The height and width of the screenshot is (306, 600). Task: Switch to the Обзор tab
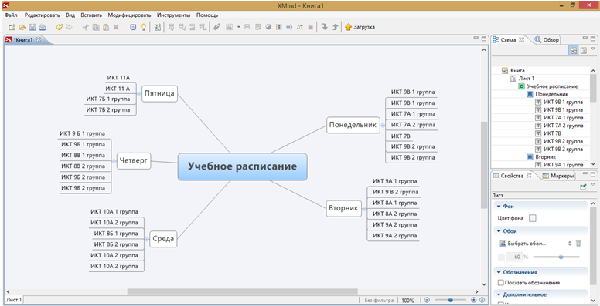[547, 39]
